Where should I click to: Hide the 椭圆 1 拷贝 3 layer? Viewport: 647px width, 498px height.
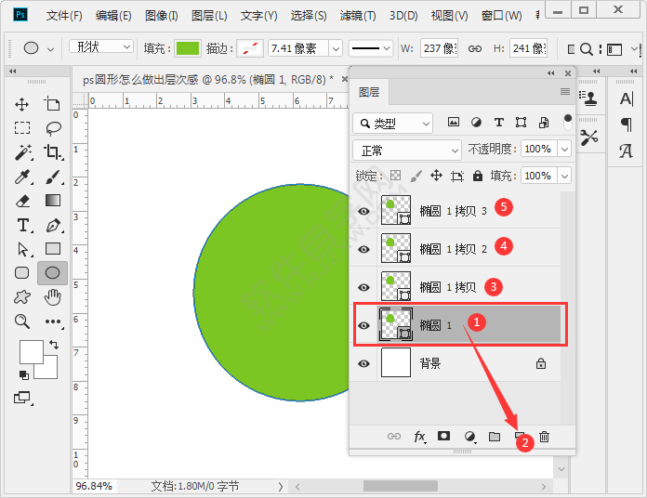click(x=364, y=211)
